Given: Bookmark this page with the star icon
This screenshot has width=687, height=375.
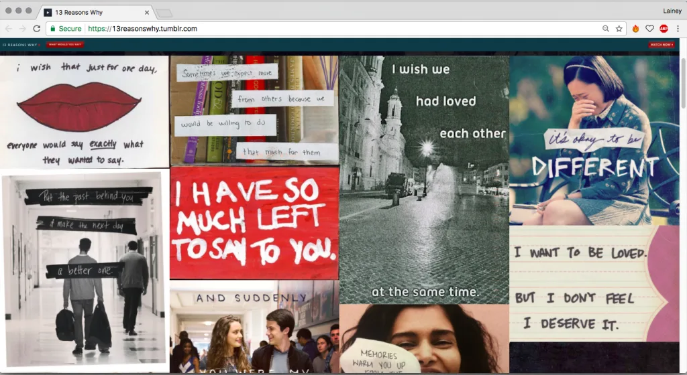Looking at the screenshot, I should click(x=619, y=29).
